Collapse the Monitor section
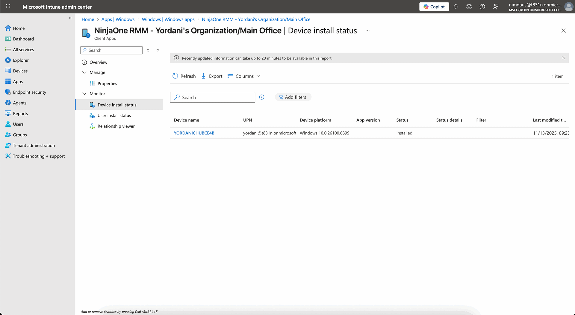 click(84, 94)
